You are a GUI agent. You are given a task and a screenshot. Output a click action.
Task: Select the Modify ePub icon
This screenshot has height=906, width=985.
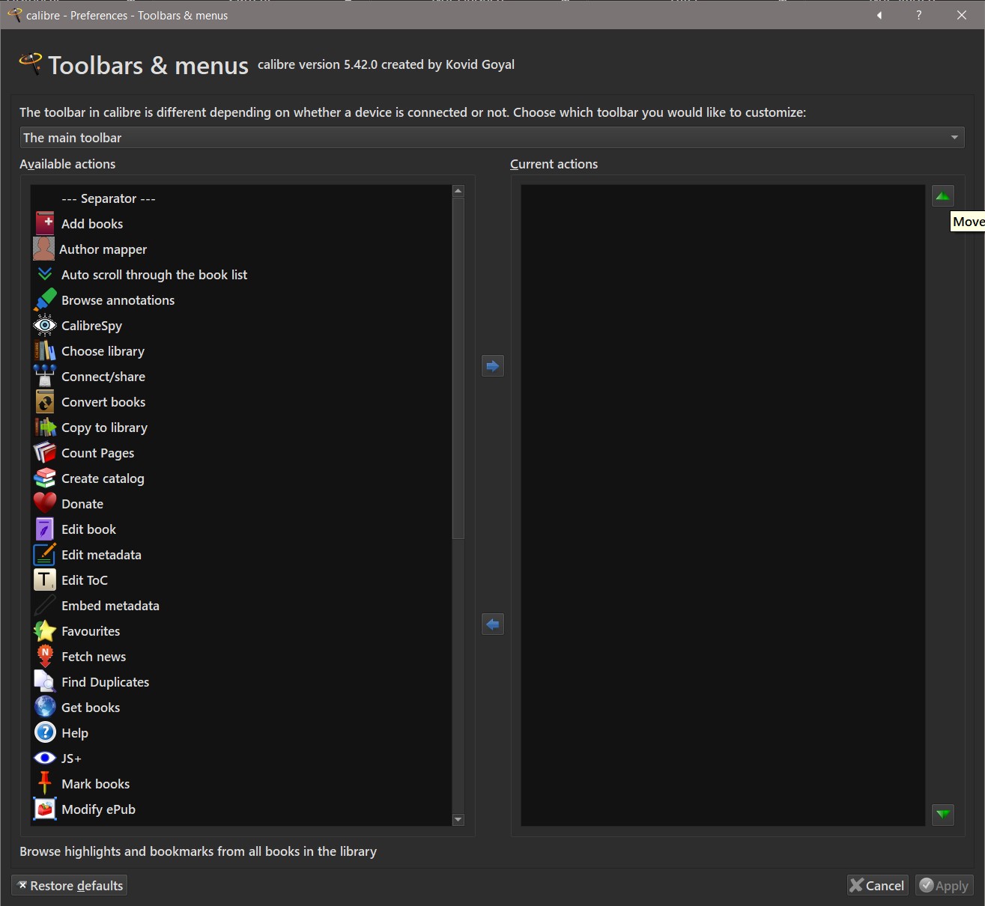(45, 809)
